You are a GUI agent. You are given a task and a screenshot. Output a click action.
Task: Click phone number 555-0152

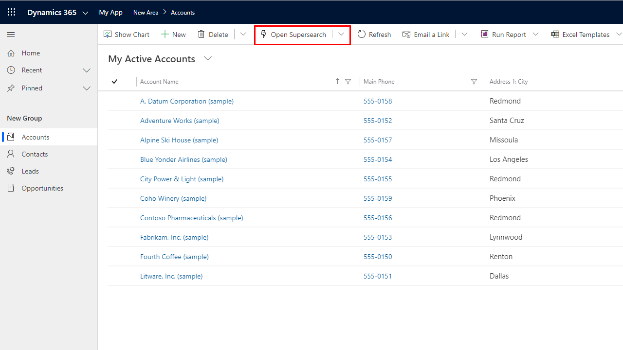378,121
